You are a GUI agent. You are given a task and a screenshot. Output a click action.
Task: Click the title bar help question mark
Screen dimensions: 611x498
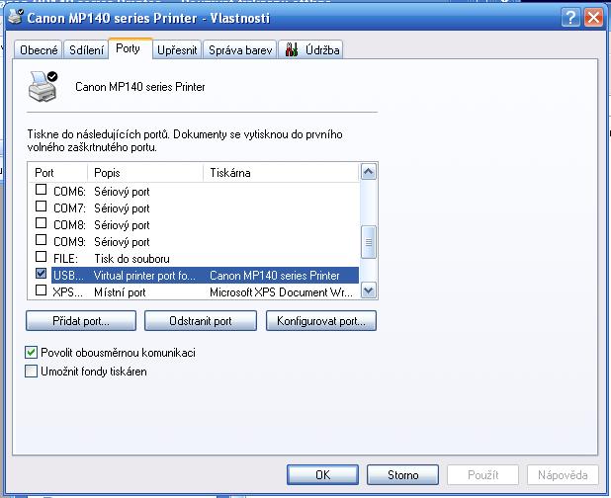570,18
